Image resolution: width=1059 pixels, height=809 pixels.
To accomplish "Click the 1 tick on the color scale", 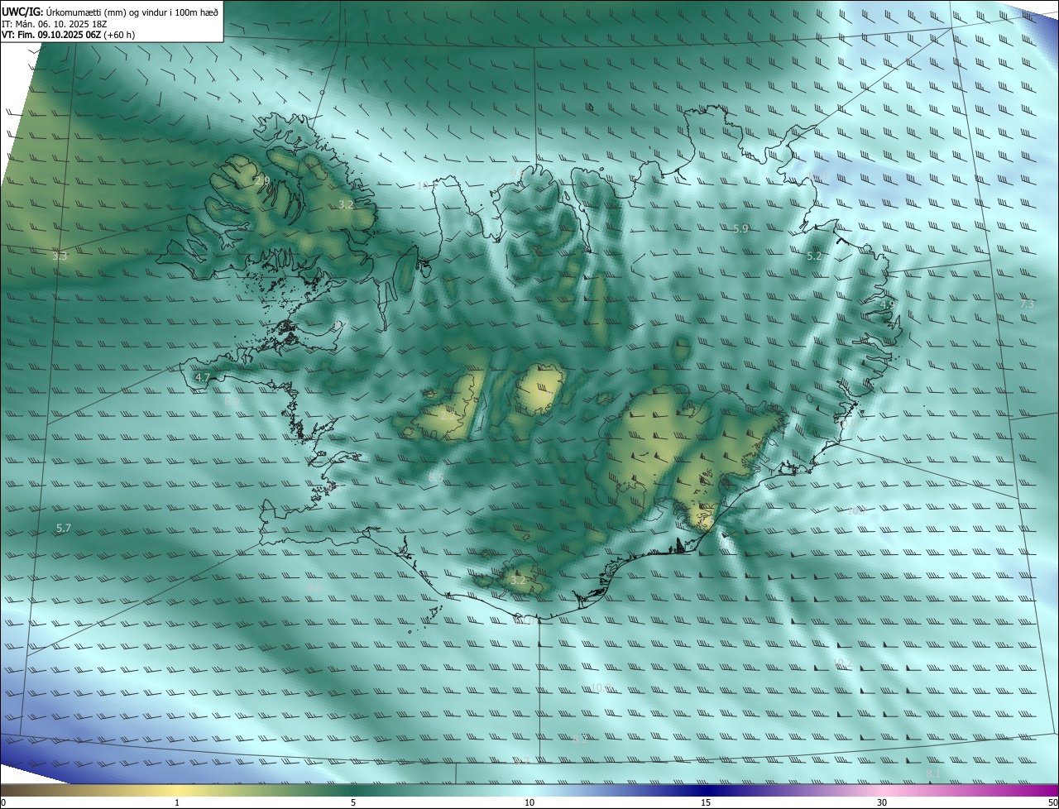I will pyautogui.click(x=177, y=802).
